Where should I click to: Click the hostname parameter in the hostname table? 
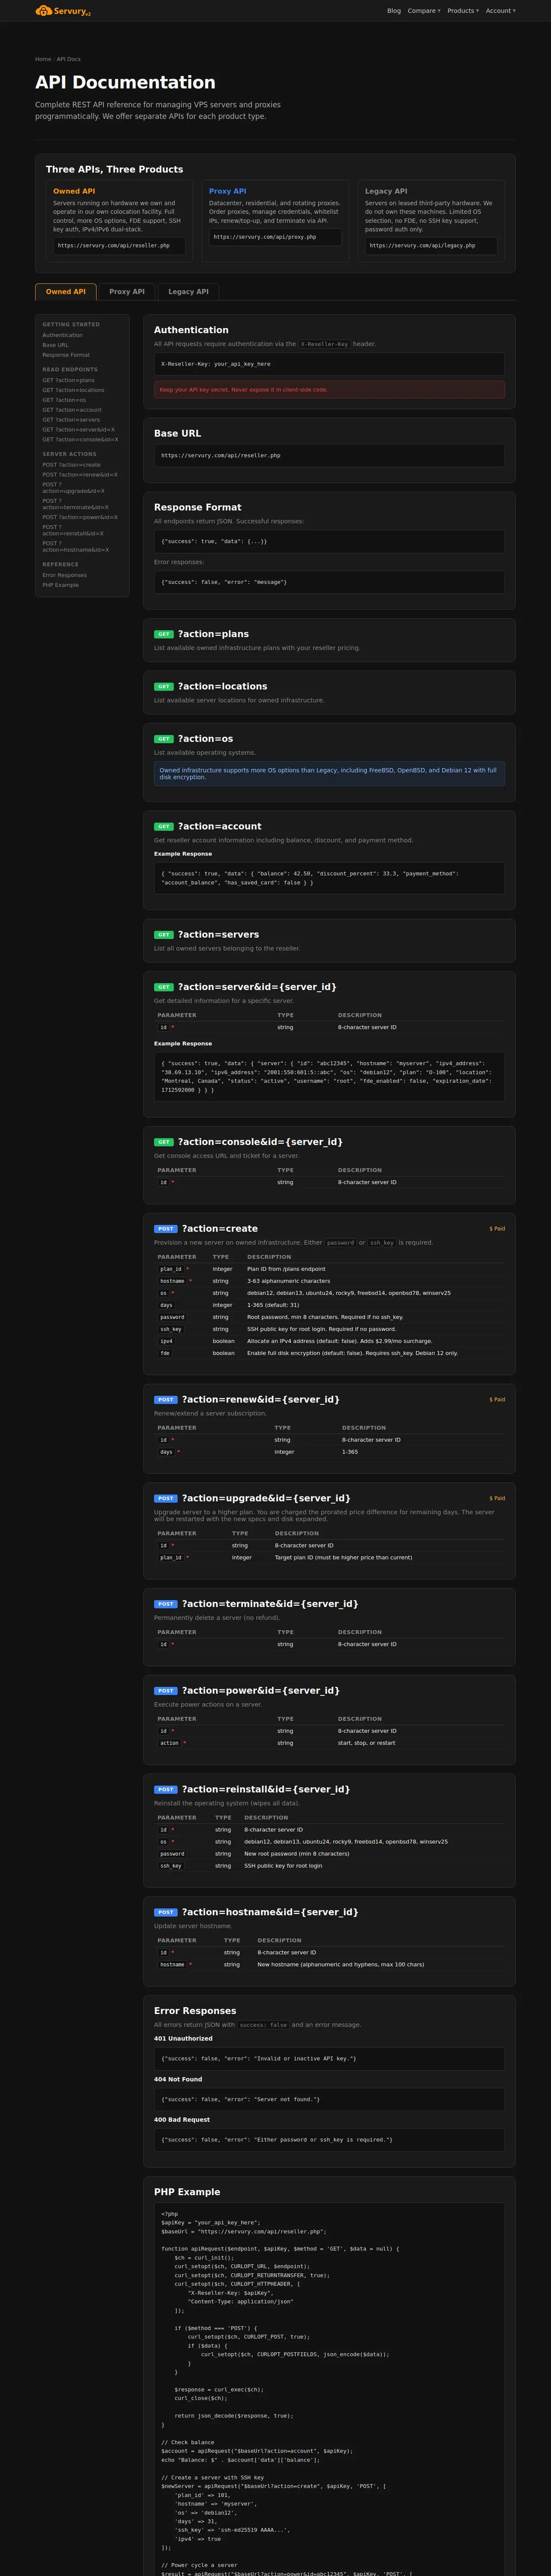pos(172,1964)
